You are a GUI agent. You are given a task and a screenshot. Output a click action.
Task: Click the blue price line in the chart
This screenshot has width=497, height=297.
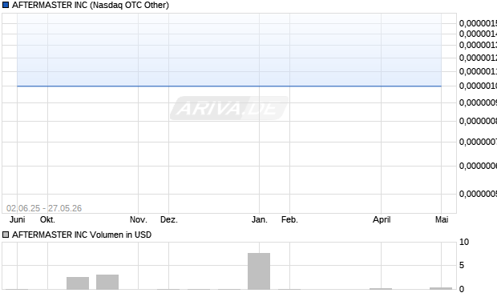(x=229, y=86)
